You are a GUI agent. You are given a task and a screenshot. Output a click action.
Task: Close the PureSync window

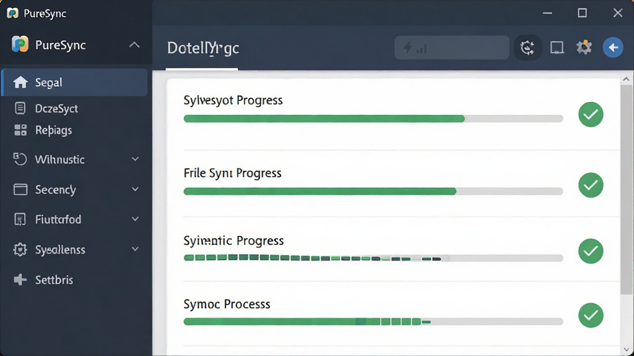tap(617, 13)
